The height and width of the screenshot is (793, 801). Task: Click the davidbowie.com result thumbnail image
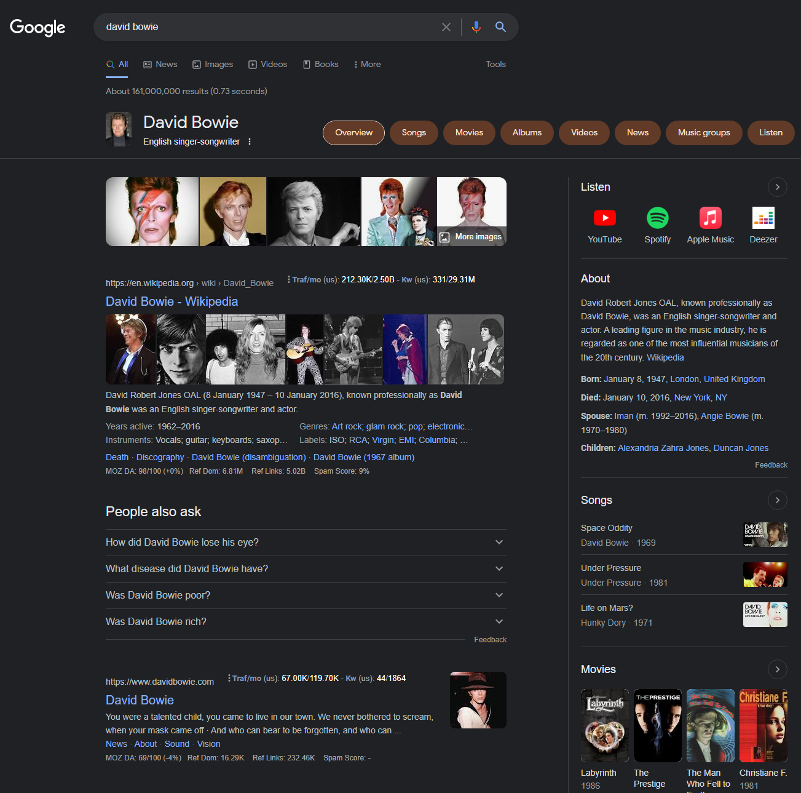tap(478, 700)
